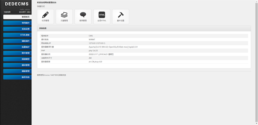The image size is (258, 125).
Task: Click the 快捷方式 label
Action: (41, 7)
